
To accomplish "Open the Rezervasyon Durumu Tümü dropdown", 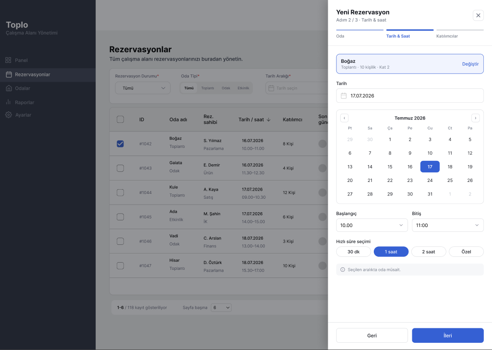I will (x=143, y=88).
